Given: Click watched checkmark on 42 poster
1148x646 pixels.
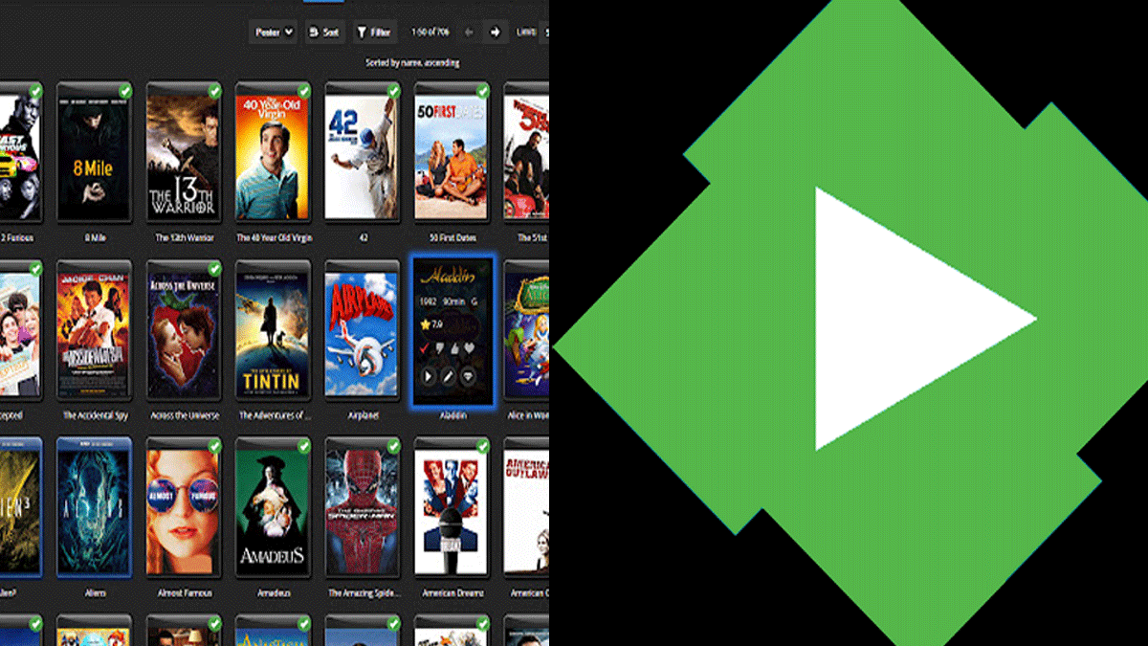Looking at the screenshot, I should [x=392, y=91].
